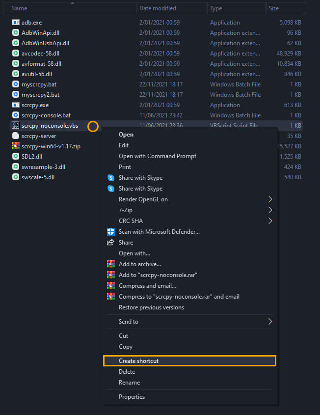The height and width of the screenshot is (415, 320).
Task: Click the scrcpy.exe application icon
Action: 16,105
